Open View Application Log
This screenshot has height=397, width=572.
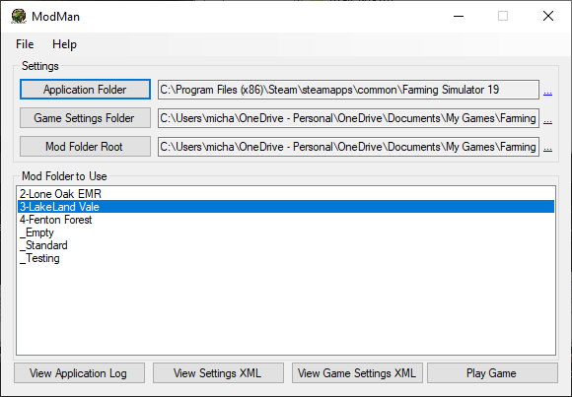pos(79,373)
